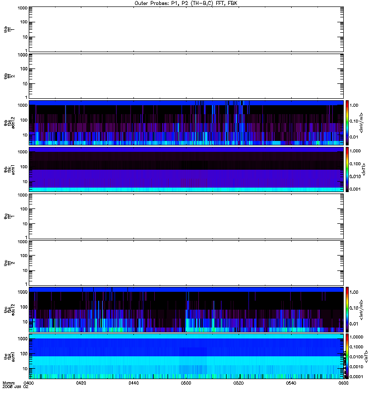Viewport: 372px width, 397px height.
Task: Click "1.000" on the thb scm1 color scale
Action: pos(355,151)
